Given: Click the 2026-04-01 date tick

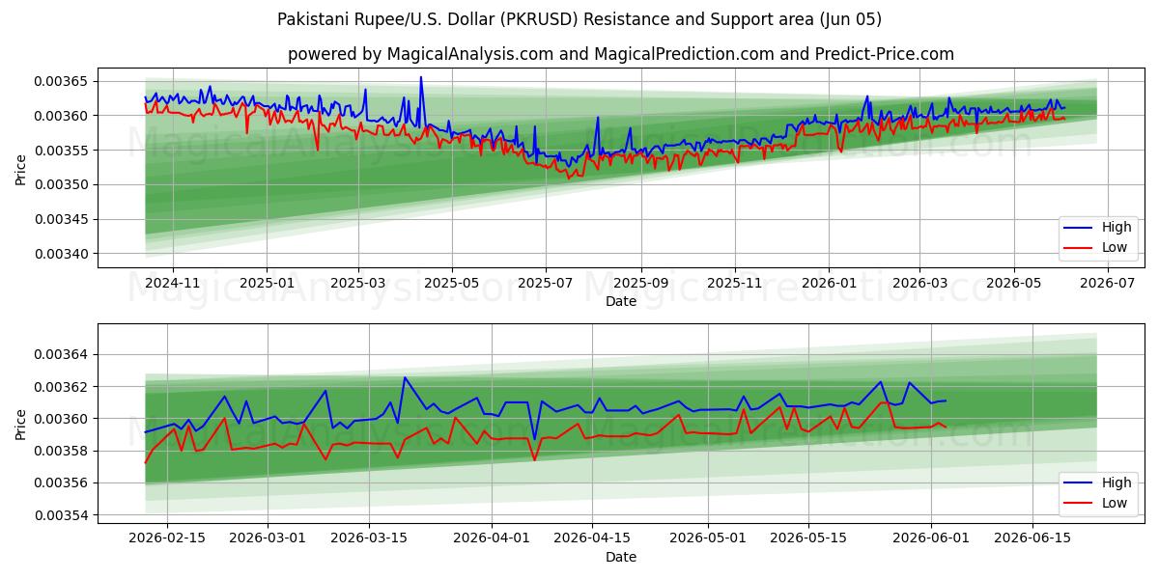Looking at the screenshot, I should click(x=492, y=538).
